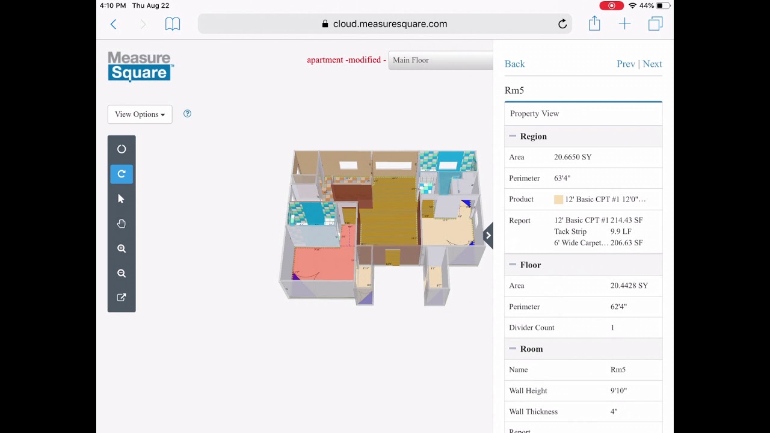Screen dimensions: 770x433
Task: Select the Property View tab header
Action: (x=583, y=114)
